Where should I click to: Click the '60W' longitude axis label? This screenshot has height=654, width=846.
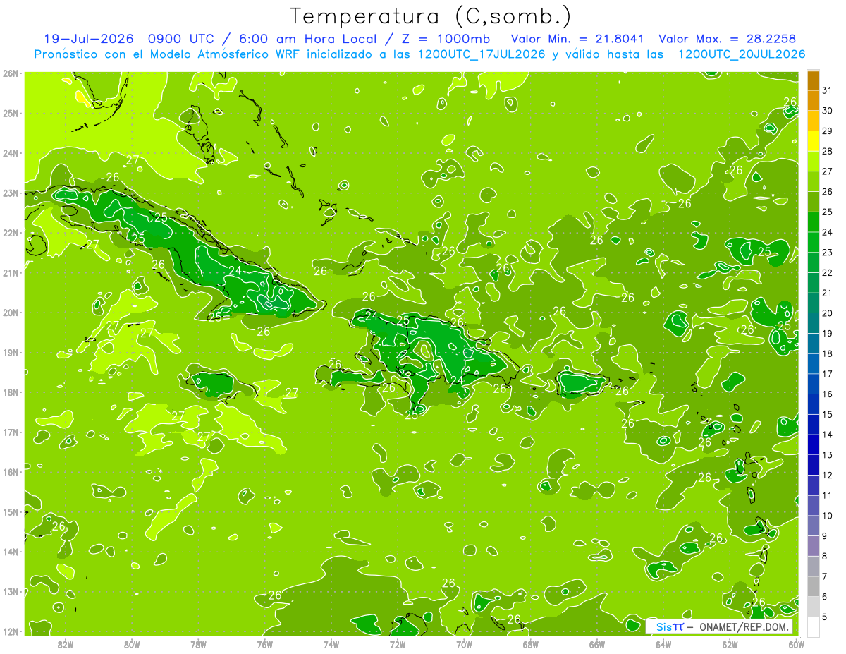797,644
